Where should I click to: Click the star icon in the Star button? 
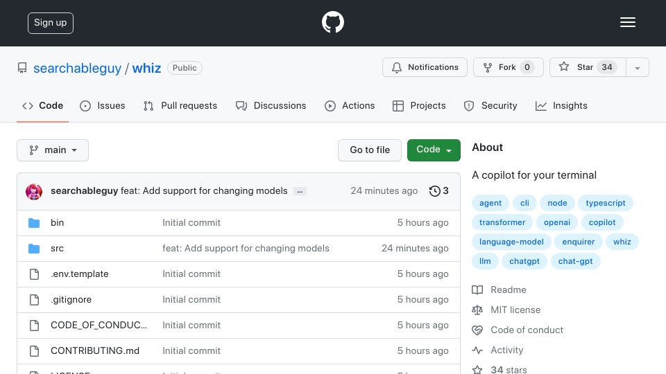point(563,67)
